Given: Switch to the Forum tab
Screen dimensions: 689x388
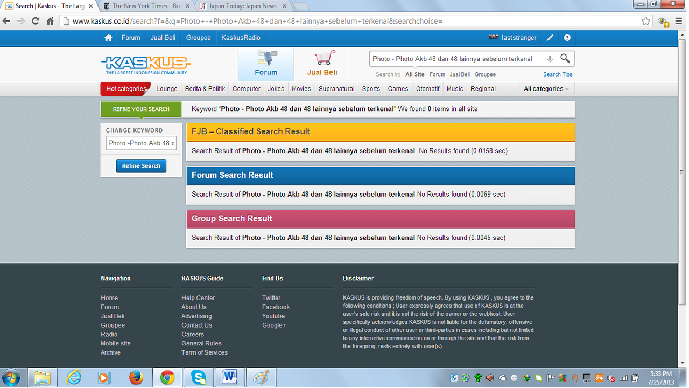Looking at the screenshot, I should (266, 64).
